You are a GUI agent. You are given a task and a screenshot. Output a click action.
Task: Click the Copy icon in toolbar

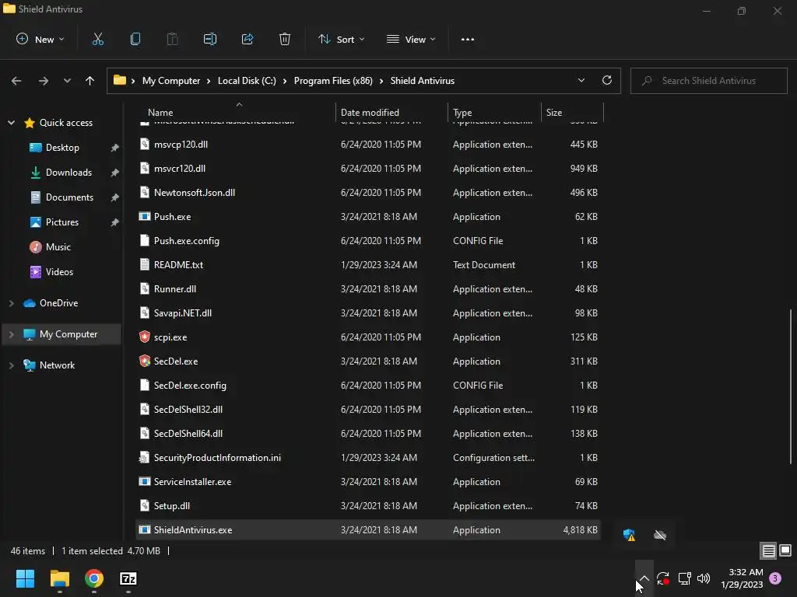click(135, 39)
